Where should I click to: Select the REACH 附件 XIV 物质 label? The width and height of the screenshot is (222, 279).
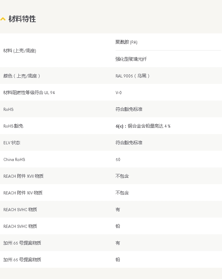pos(23,193)
